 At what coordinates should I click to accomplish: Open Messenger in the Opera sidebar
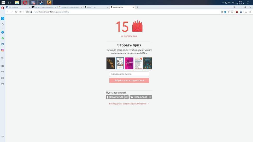click(3, 32)
